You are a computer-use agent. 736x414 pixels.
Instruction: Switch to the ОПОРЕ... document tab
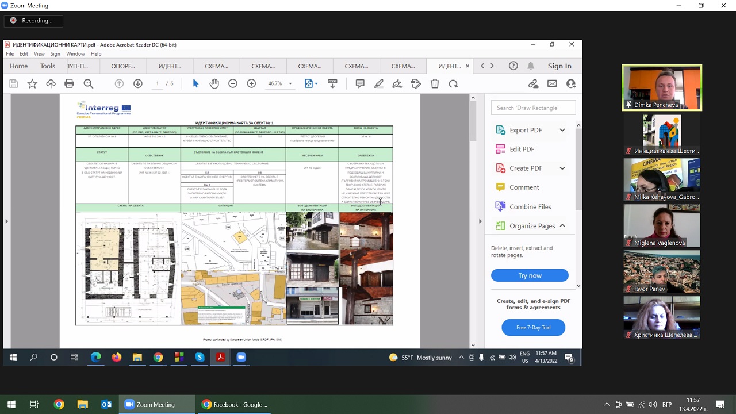(x=123, y=66)
